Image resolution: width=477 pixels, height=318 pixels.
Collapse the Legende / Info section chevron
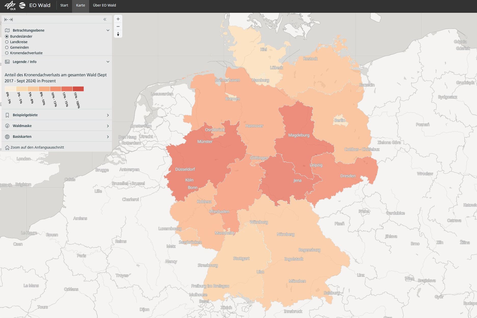108,62
